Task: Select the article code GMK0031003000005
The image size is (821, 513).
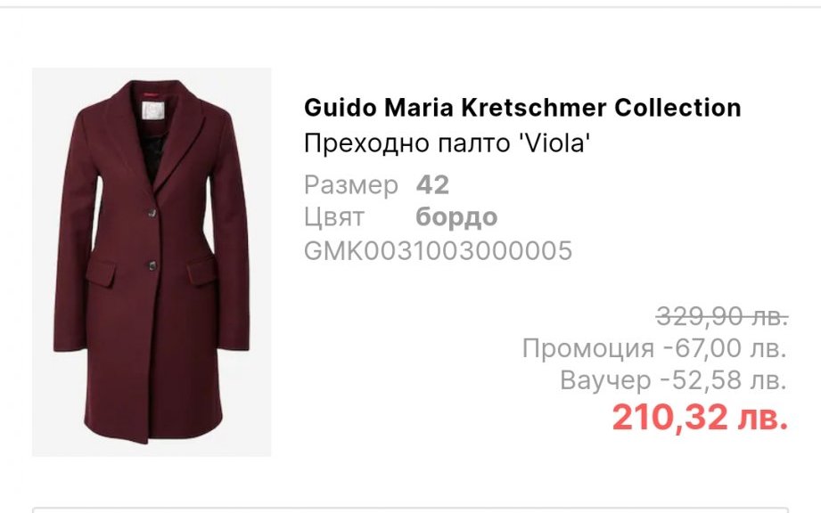Action: click(x=438, y=250)
